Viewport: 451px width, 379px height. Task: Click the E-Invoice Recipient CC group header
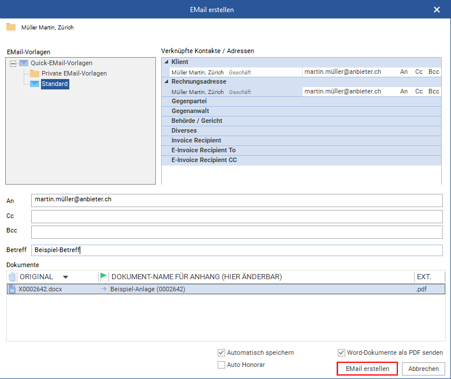pos(301,160)
